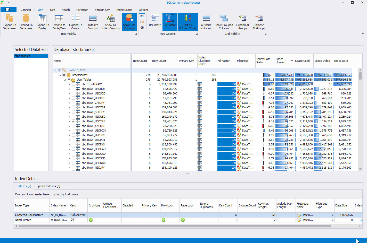Viewport: 367px width, 243px height.
Task: Open Tree Visibility group dialog launcher
Action: pos(136,34)
